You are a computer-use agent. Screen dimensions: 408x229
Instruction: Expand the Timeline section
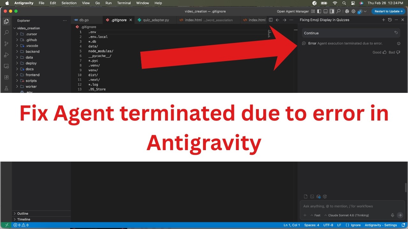[41, 219]
